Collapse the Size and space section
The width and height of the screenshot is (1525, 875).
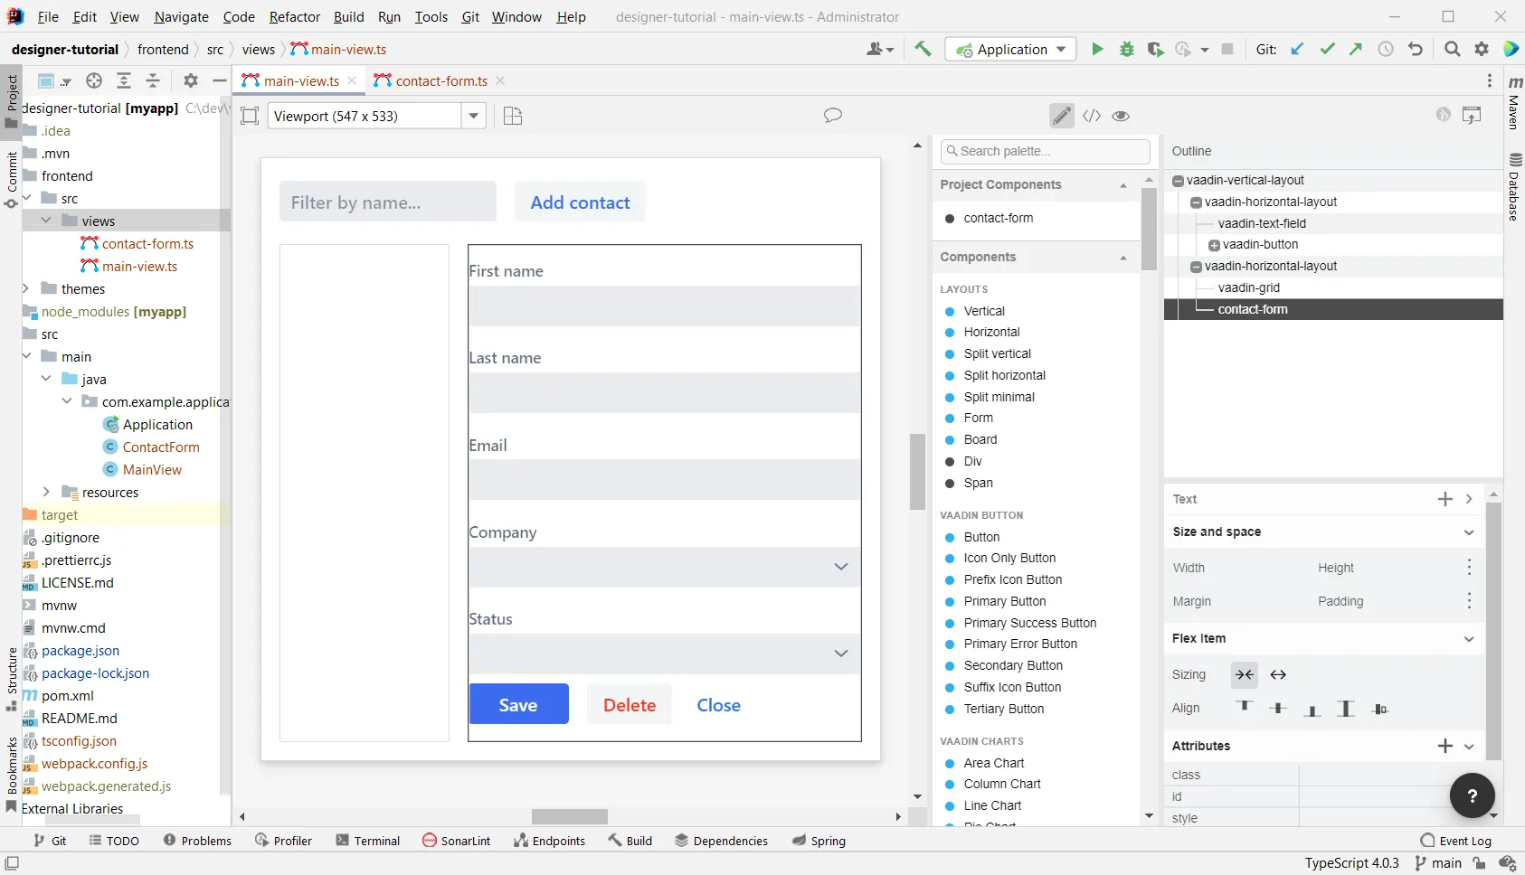tap(1468, 532)
